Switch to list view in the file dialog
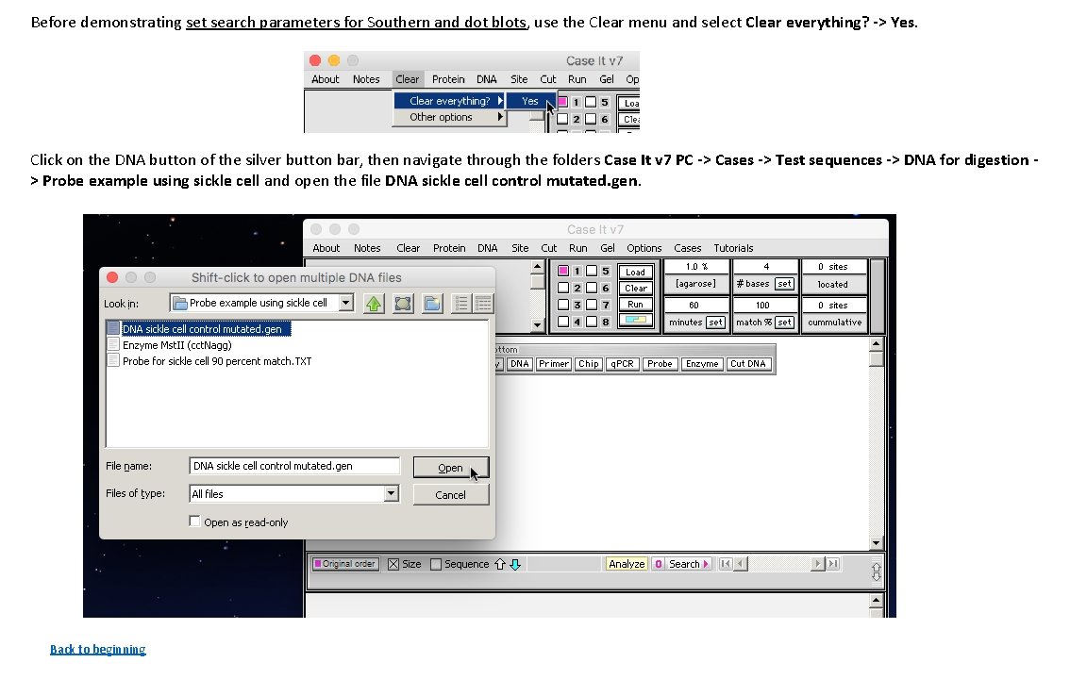This screenshot has height=679, width=1087. pyautogui.click(x=460, y=304)
